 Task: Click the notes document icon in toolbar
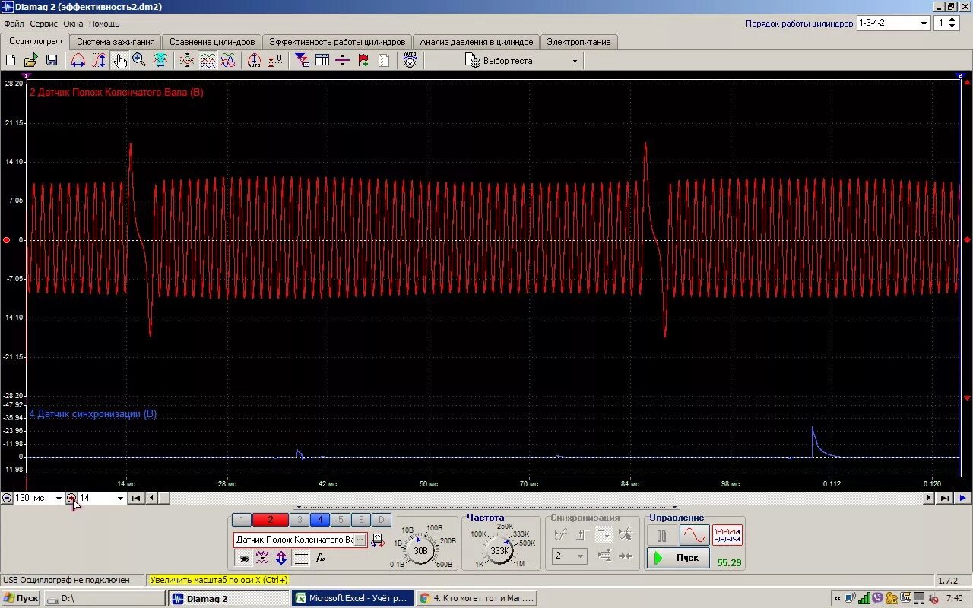click(x=384, y=60)
